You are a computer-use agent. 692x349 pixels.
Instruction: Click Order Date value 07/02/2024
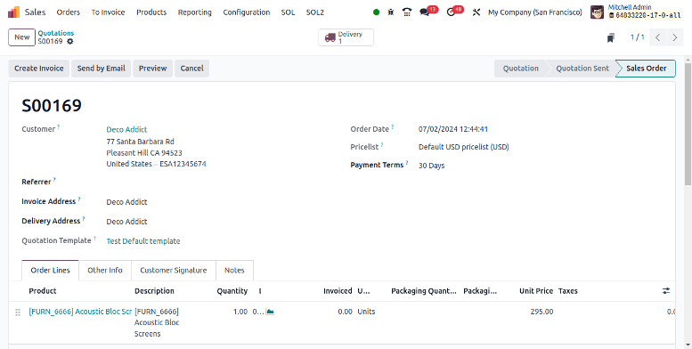click(452, 129)
